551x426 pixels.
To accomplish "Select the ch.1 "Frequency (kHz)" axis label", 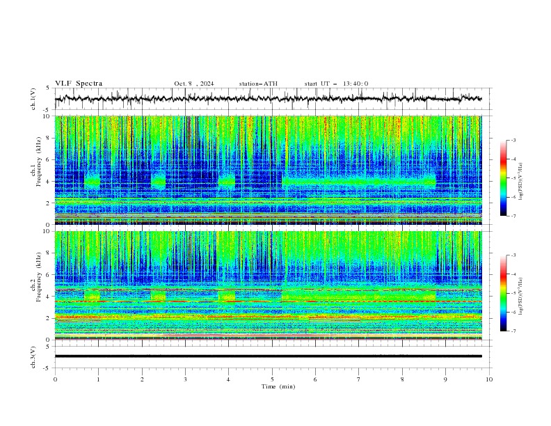I will [x=39, y=162].
